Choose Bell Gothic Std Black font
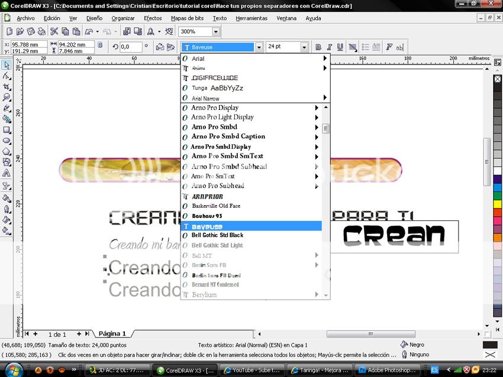The image size is (503, 377). click(251, 235)
